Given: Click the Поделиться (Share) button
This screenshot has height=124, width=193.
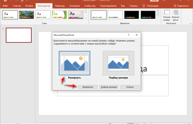Looking at the screenshot, I should [181, 6].
